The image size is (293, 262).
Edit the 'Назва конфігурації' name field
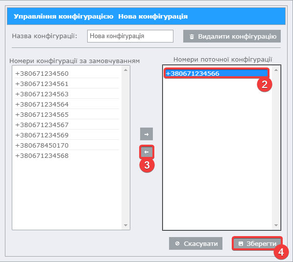130,36
